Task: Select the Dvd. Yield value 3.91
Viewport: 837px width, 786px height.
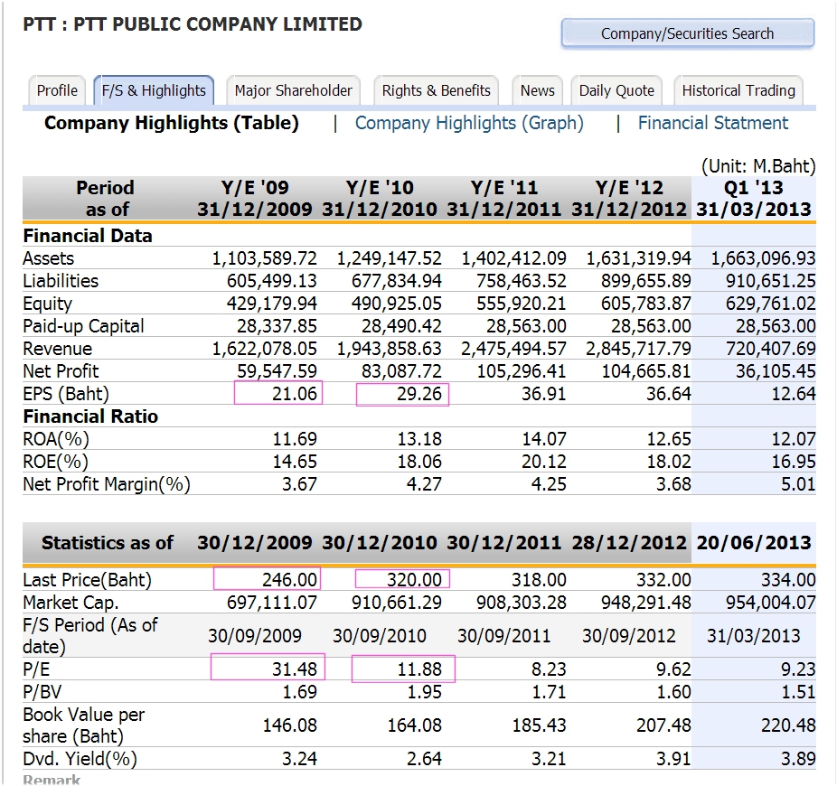Action: pyautogui.click(x=673, y=758)
